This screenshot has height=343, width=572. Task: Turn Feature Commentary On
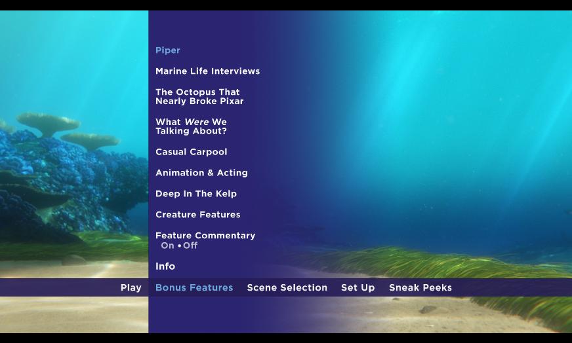[x=167, y=245]
